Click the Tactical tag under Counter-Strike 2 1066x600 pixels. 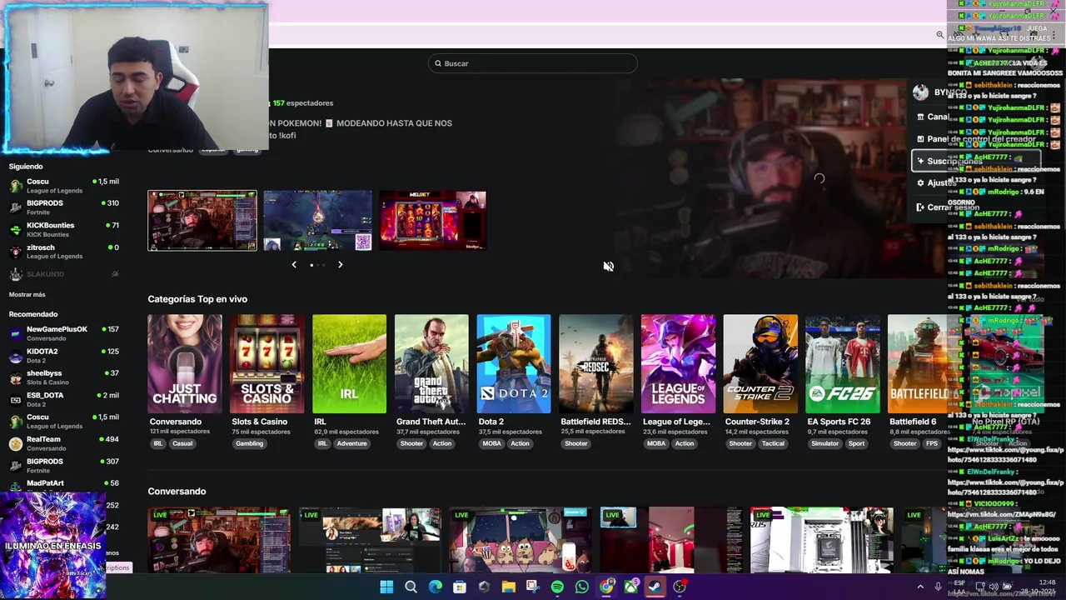pyautogui.click(x=773, y=443)
